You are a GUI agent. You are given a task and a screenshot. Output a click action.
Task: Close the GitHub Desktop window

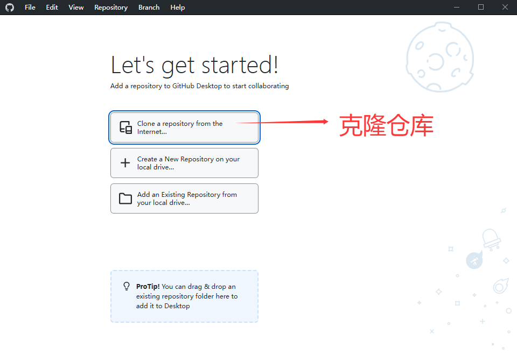505,8
